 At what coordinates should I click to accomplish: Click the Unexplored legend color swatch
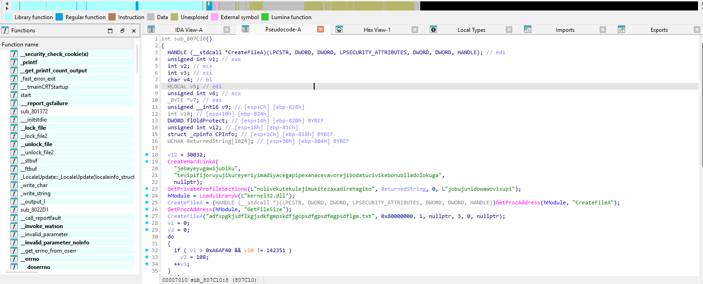click(x=174, y=17)
